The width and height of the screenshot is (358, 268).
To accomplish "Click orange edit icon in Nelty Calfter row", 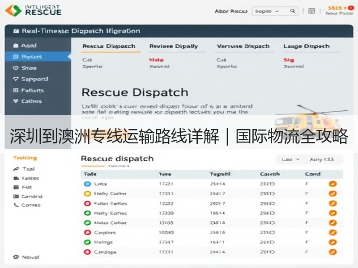I will point(332,194).
